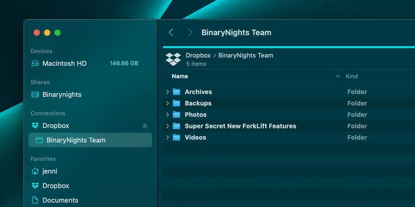The image size is (415, 207).
Task: Toggle sort direction arrow beside Name column
Action: [337, 76]
